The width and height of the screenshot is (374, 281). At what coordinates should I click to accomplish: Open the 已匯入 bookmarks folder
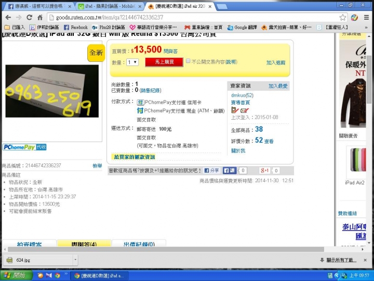15,28
